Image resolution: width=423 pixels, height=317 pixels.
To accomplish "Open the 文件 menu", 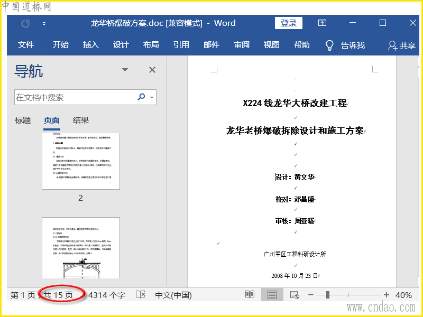I will (x=25, y=45).
